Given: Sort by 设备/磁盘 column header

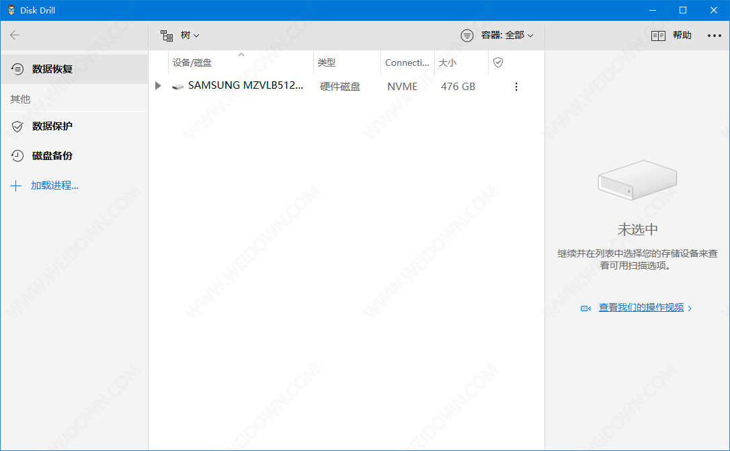Looking at the screenshot, I should point(192,63).
